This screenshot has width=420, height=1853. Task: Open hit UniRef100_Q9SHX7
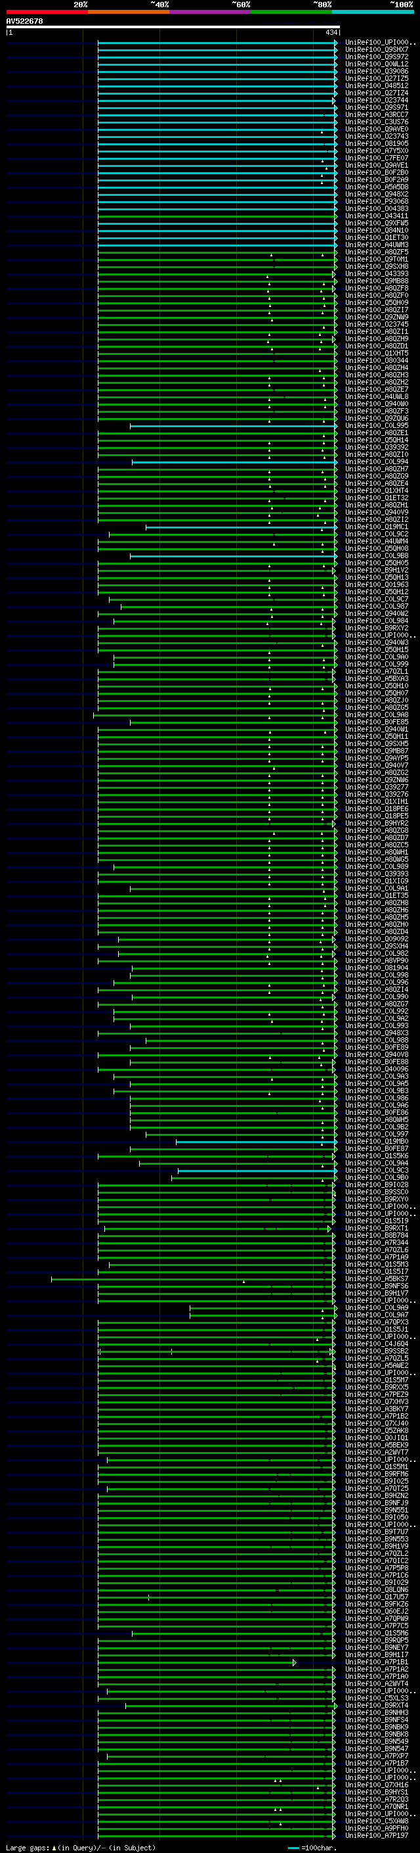tap(377, 50)
